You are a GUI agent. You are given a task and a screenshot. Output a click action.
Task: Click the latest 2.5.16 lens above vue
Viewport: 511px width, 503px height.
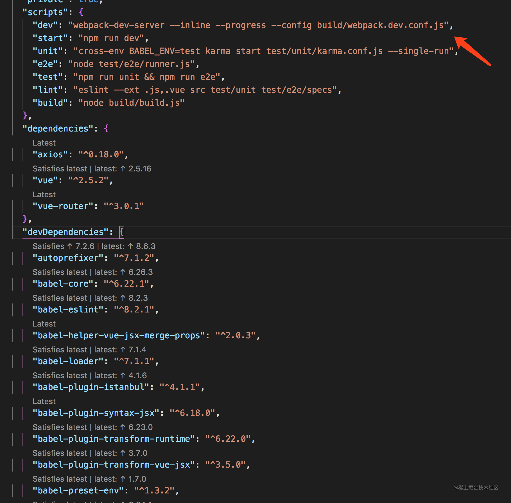point(92,169)
